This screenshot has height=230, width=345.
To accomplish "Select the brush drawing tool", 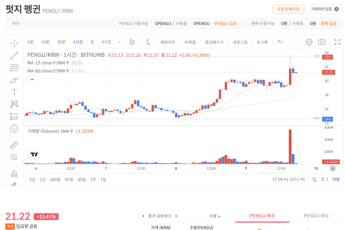I will pyautogui.click(x=14, y=80).
